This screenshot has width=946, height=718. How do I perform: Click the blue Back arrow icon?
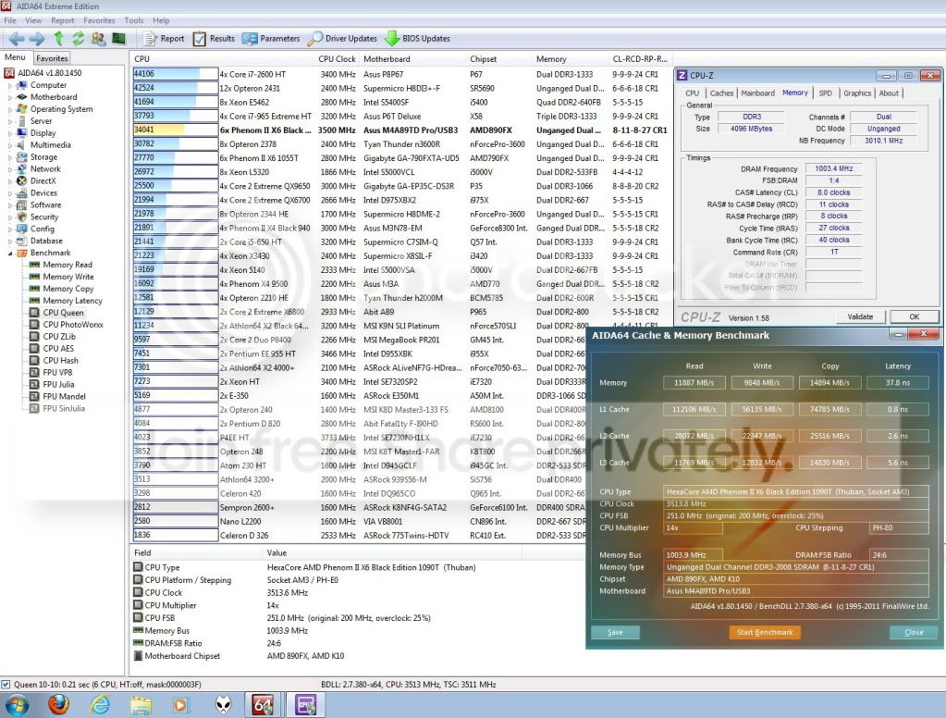(x=16, y=39)
